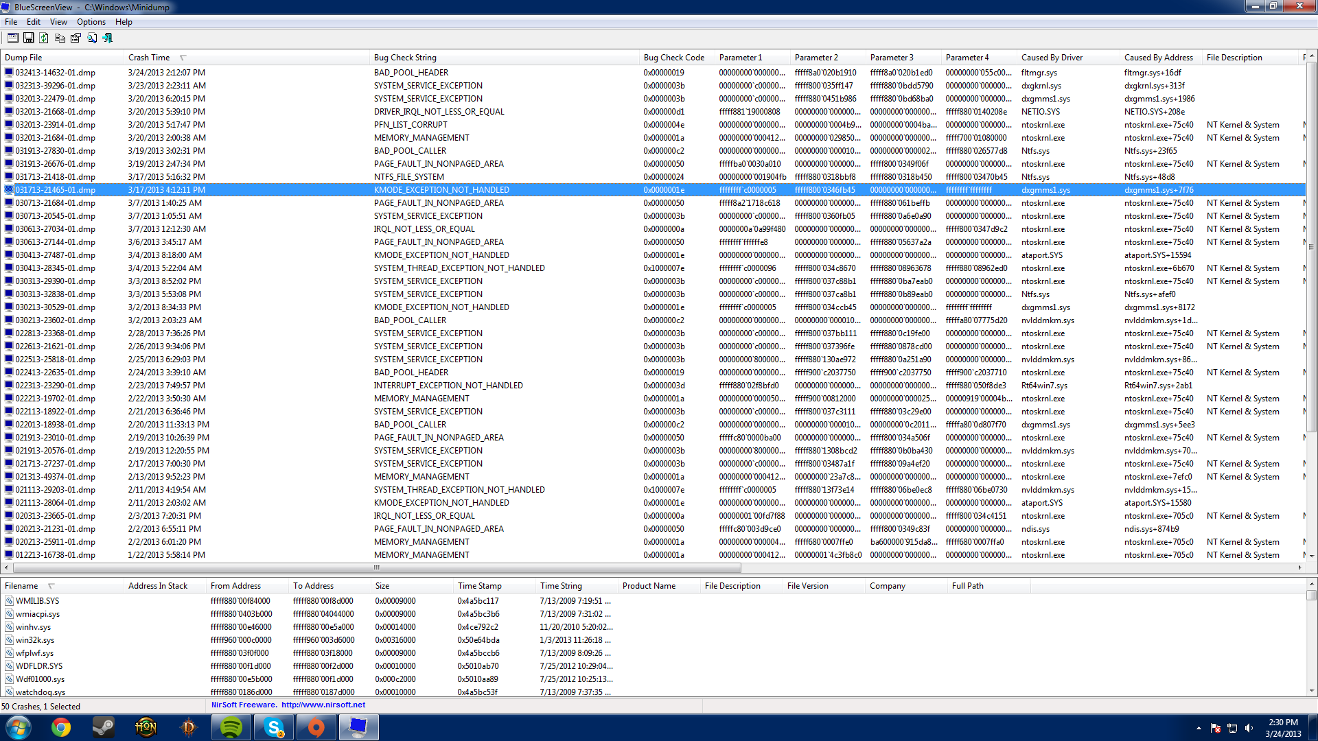Screen dimensions: 1318x741
Task: Sort by Crash Time column header
Action: [x=246, y=58]
